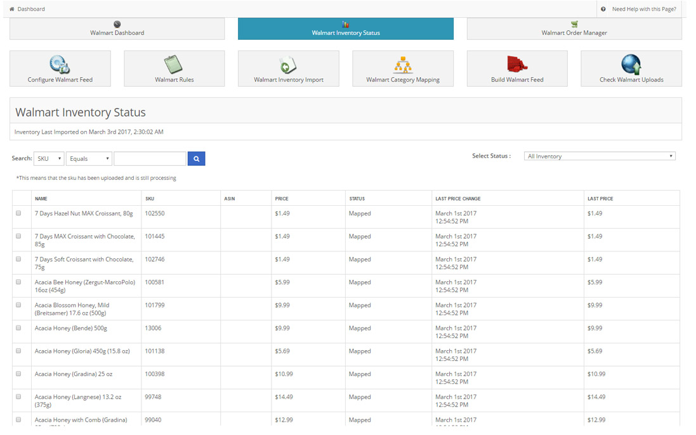Click into the search text field
Screen dimensions: 696x435
(x=150, y=158)
